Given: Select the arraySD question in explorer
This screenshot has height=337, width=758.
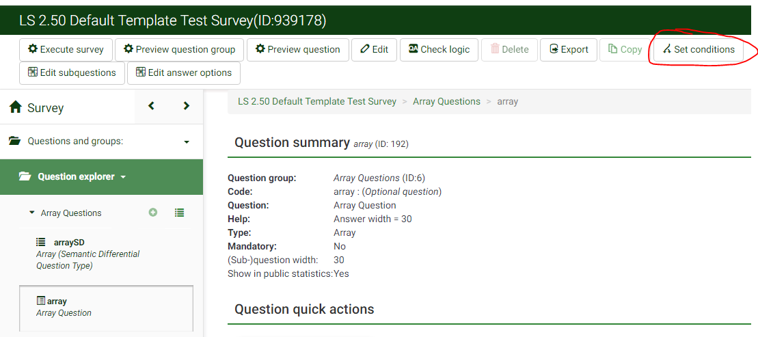Looking at the screenshot, I should click(68, 242).
